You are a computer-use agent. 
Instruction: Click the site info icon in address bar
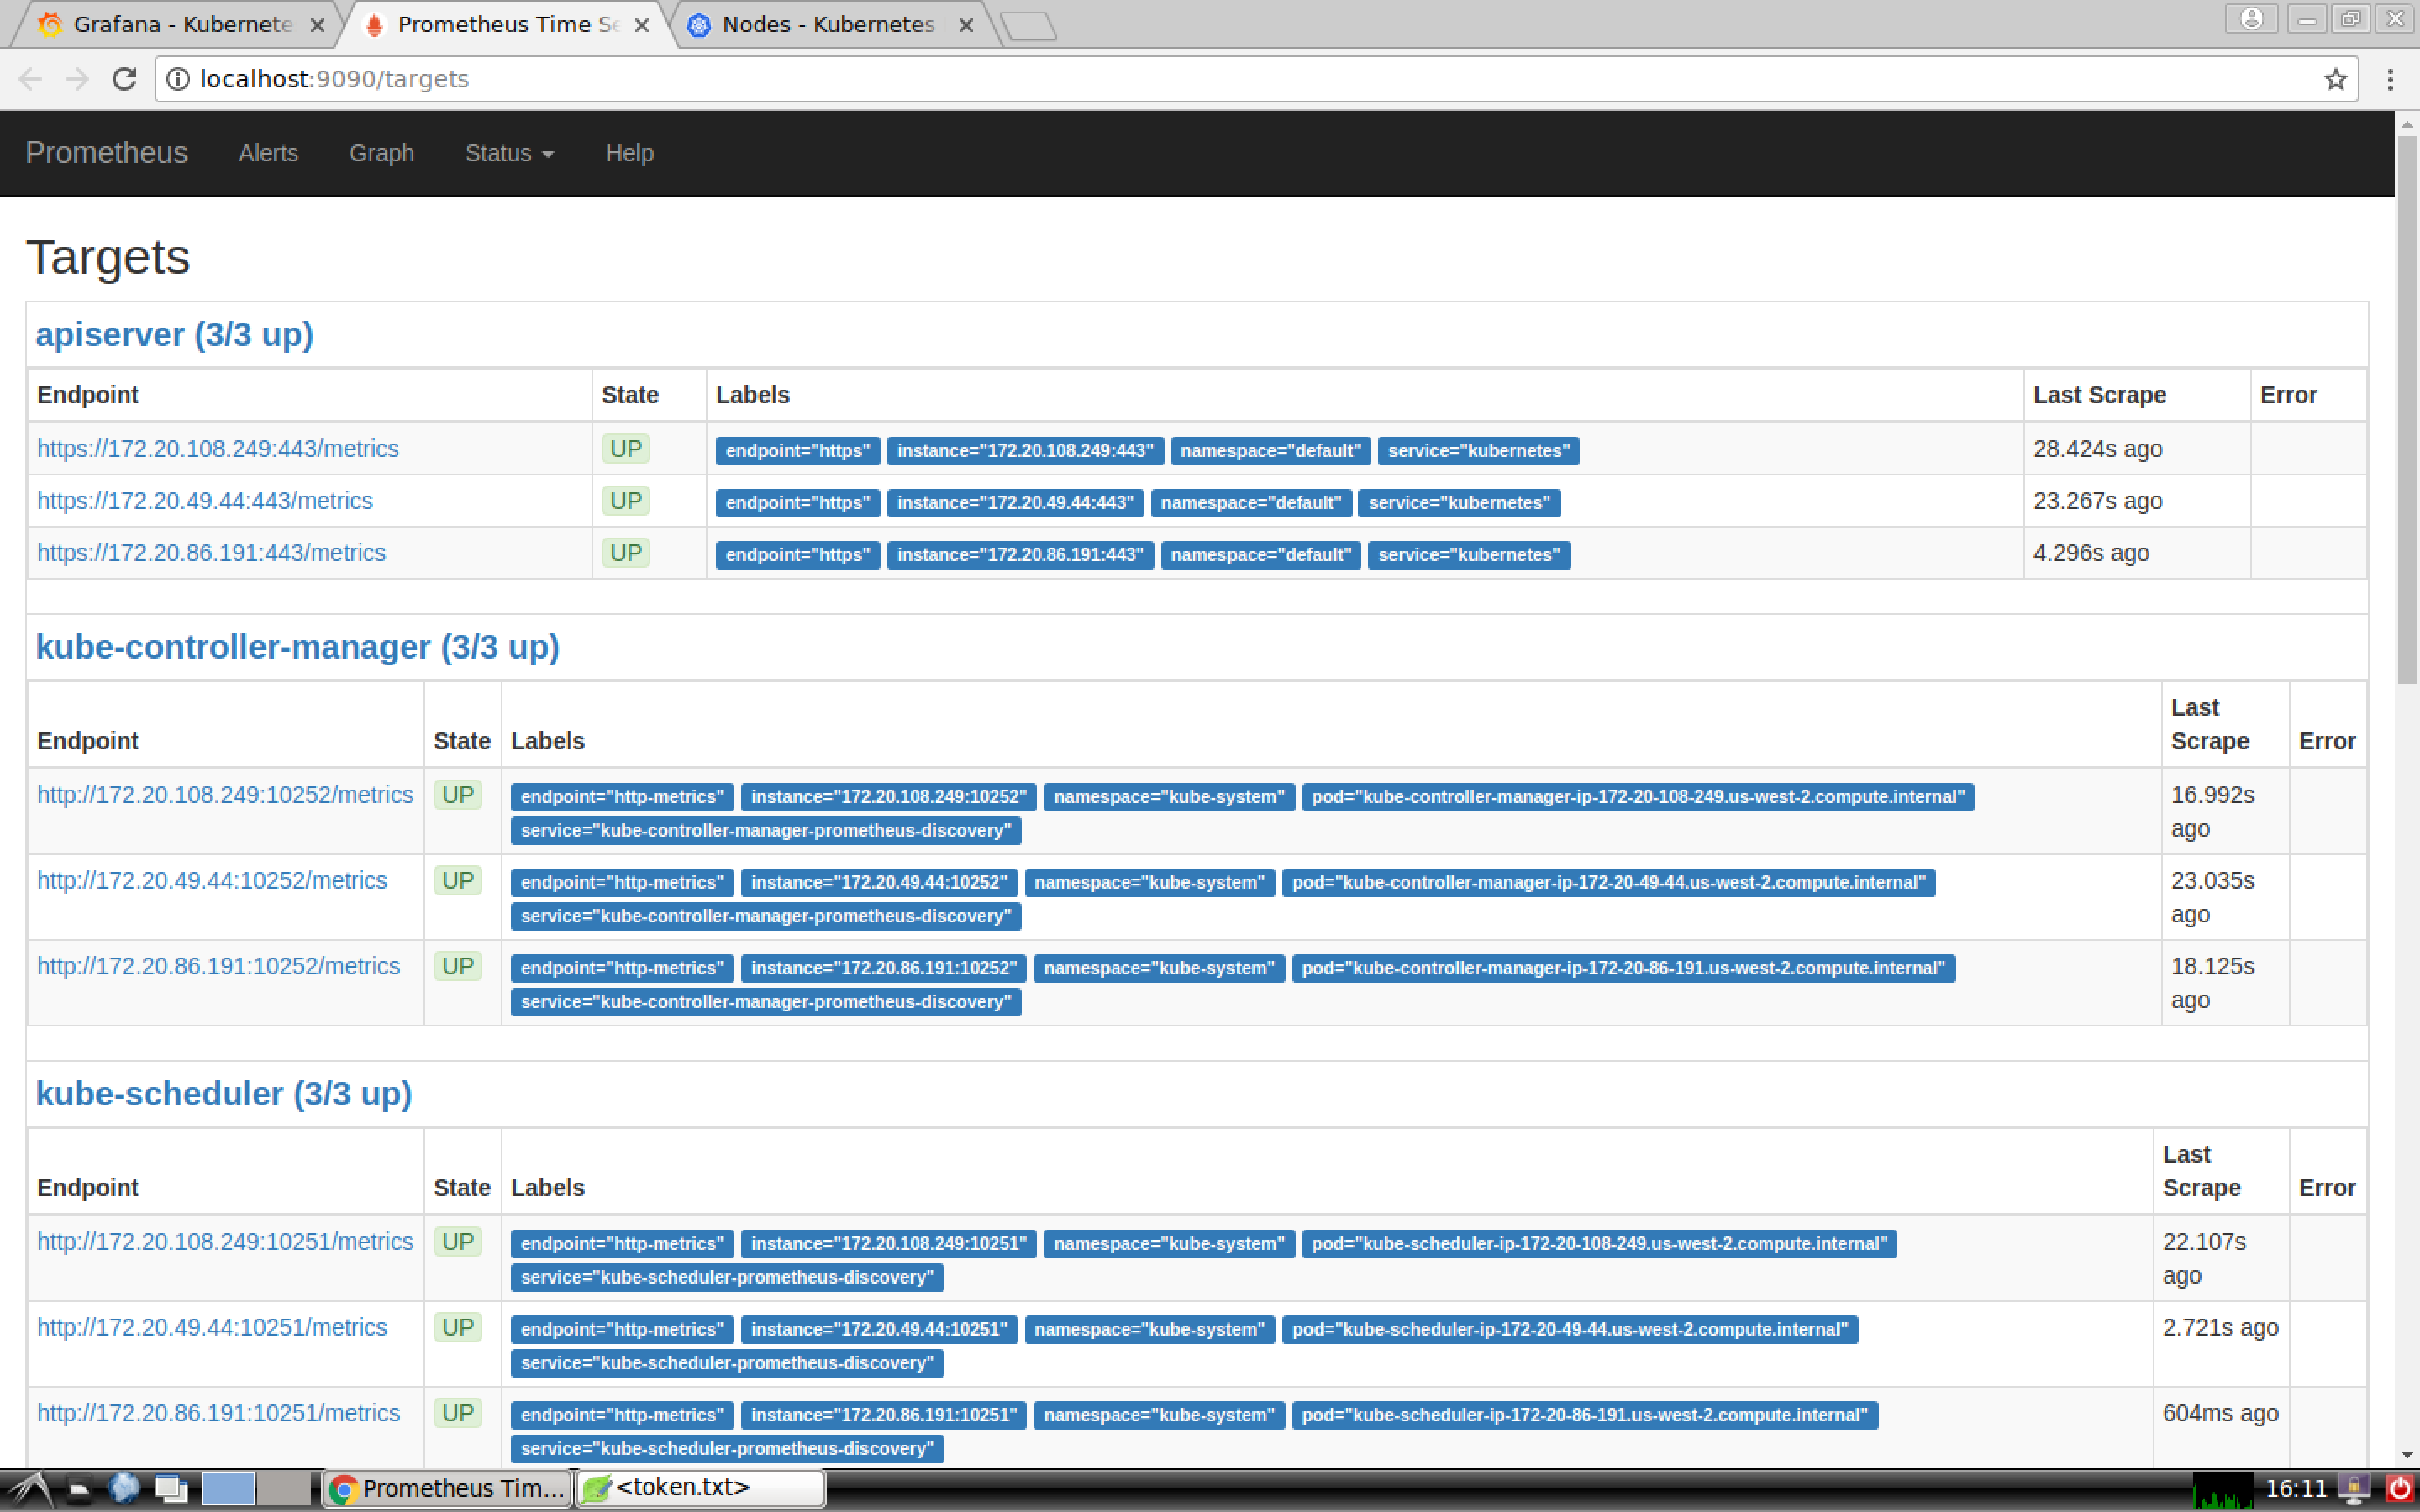pyautogui.click(x=178, y=79)
